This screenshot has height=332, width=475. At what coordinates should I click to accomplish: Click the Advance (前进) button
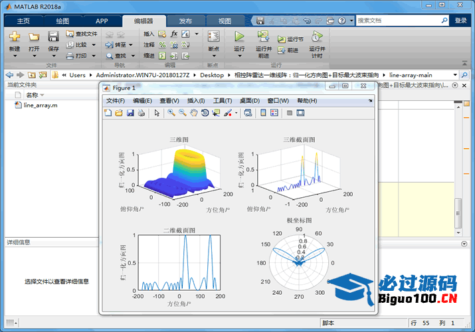click(288, 50)
